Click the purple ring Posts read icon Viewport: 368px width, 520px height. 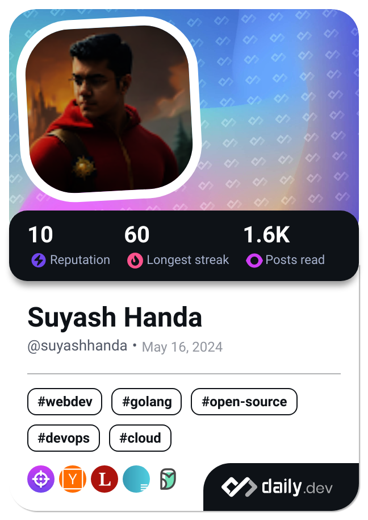tap(254, 261)
